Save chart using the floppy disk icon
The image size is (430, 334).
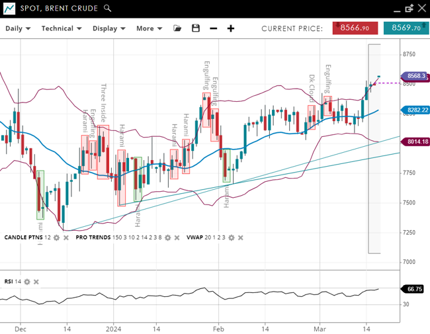(195, 28)
